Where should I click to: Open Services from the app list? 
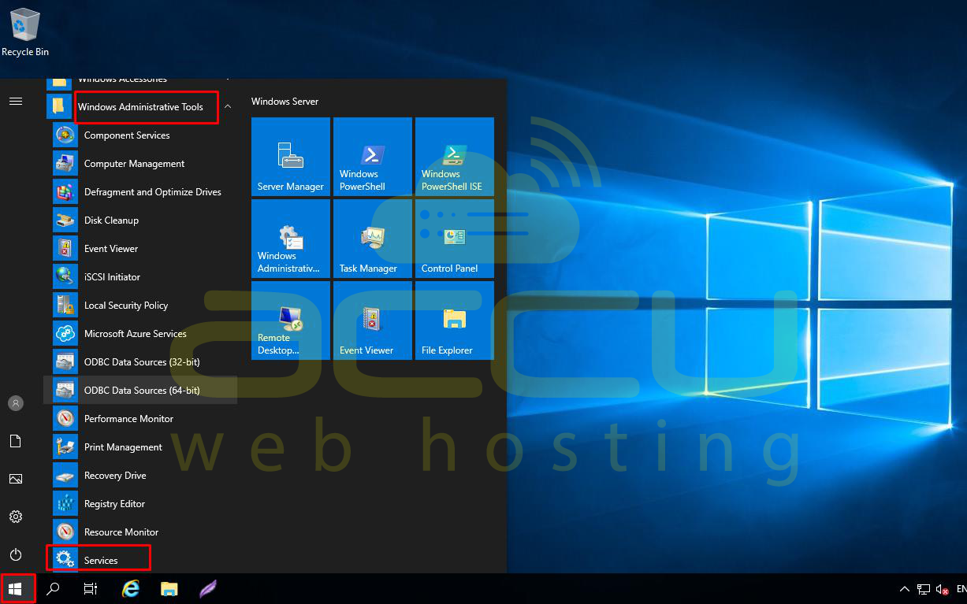(142, 560)
